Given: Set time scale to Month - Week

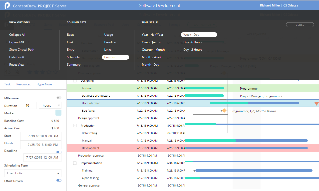Looking at the screenshot, I should 152,57.
